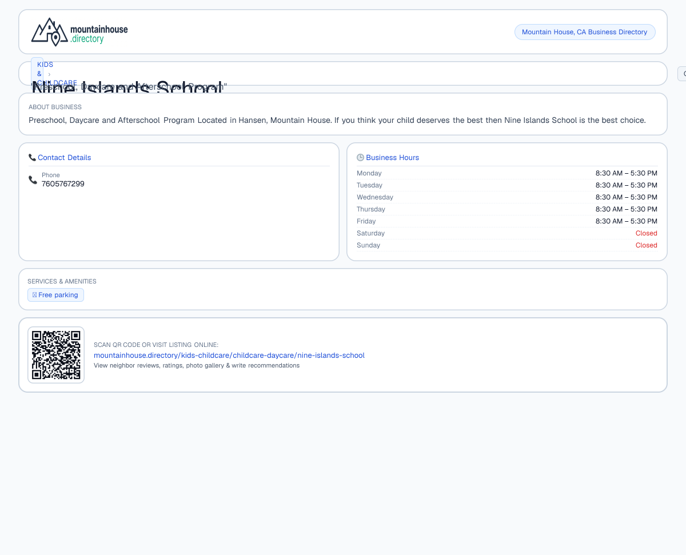Open the mountainhouse.directory nine-islands-school link

[229, 355]
